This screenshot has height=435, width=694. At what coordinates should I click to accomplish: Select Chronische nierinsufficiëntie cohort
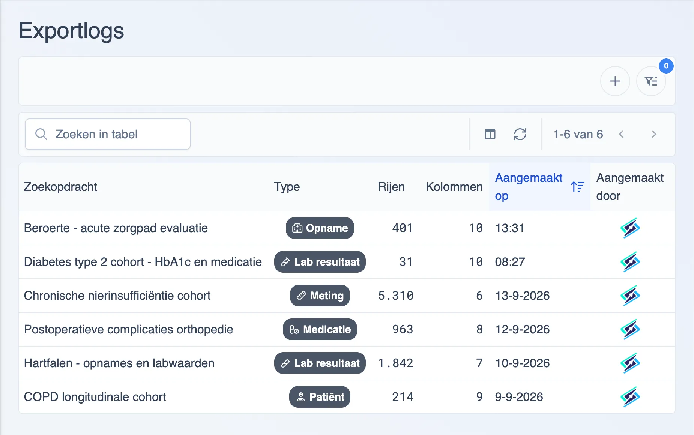click(x=117, y=295)
